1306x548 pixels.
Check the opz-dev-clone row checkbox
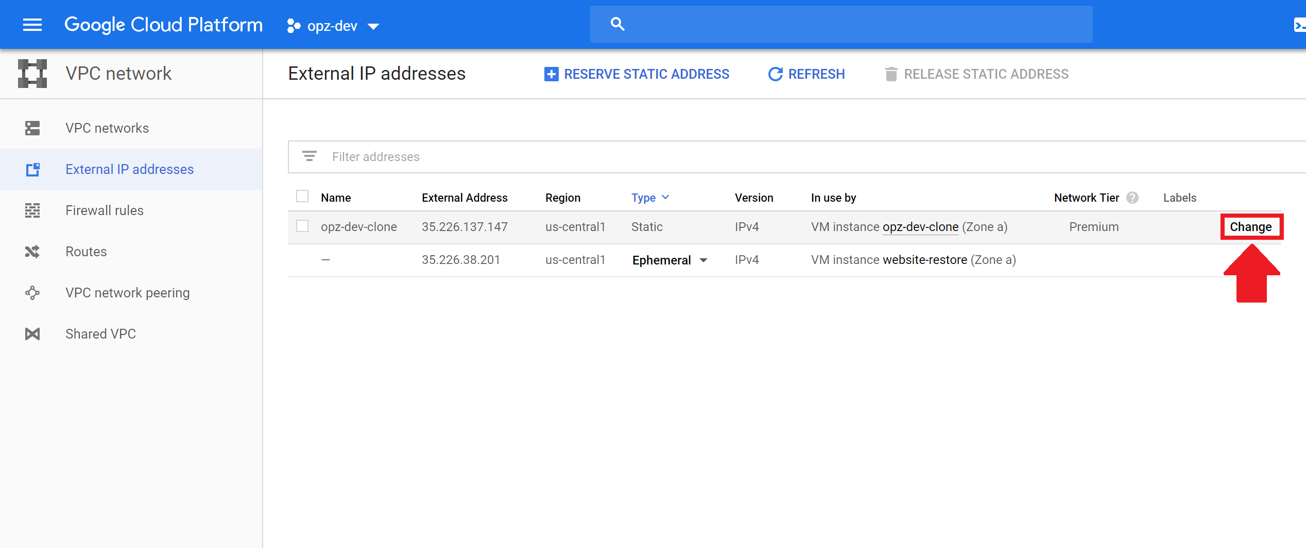click(x=302, y=226)
